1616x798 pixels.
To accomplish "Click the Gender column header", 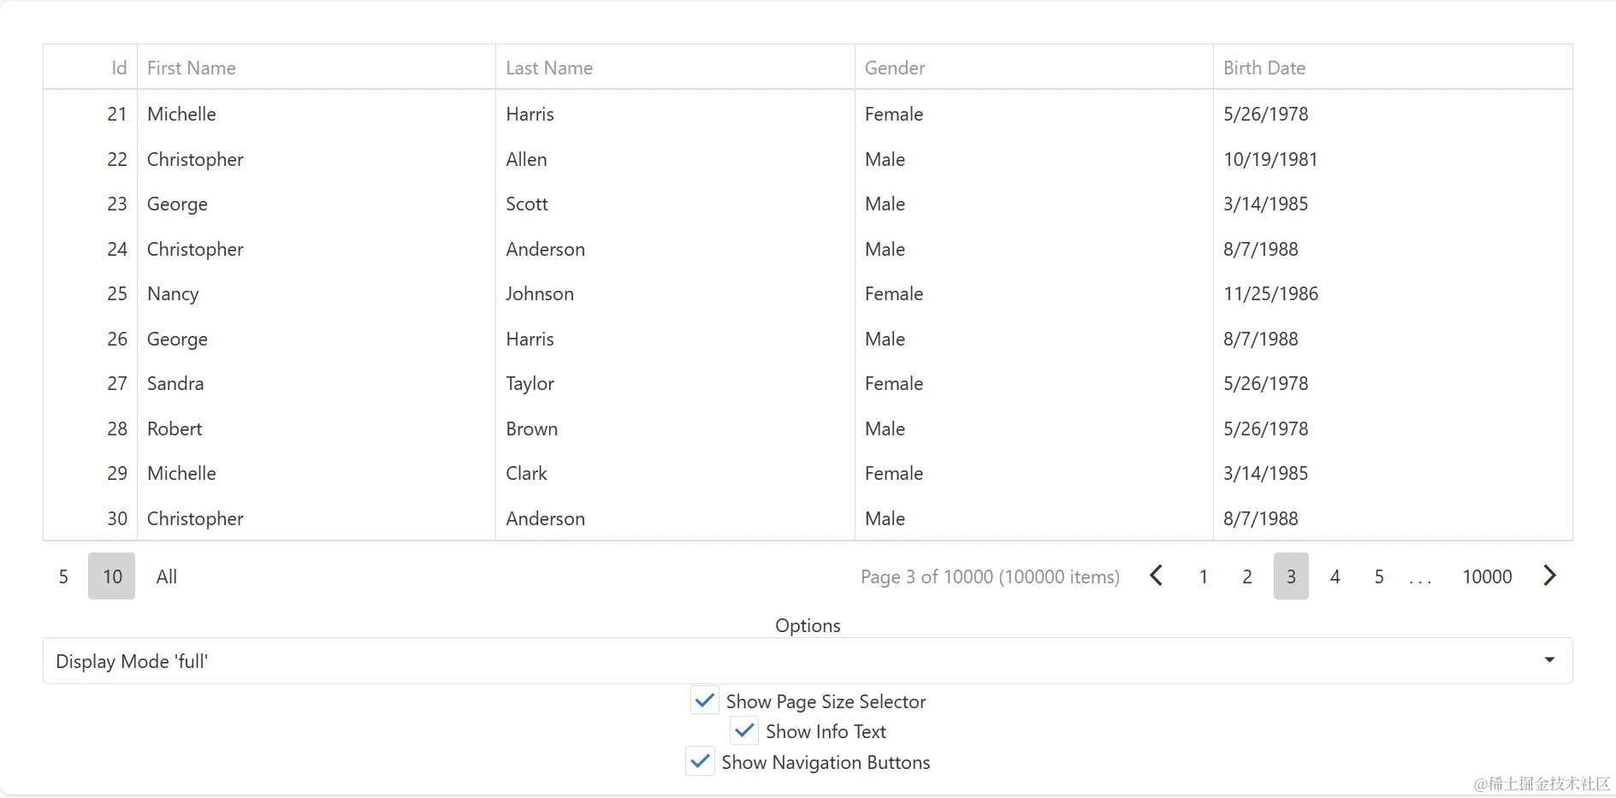I will pyautogui.click(x=895, y=68).
